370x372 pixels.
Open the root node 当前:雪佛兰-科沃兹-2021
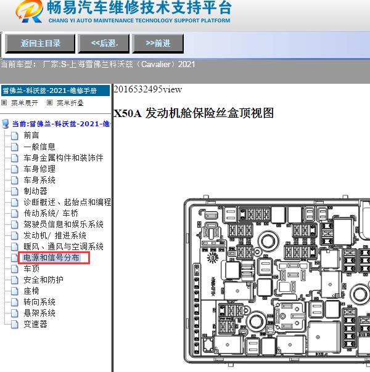point(62,124)
